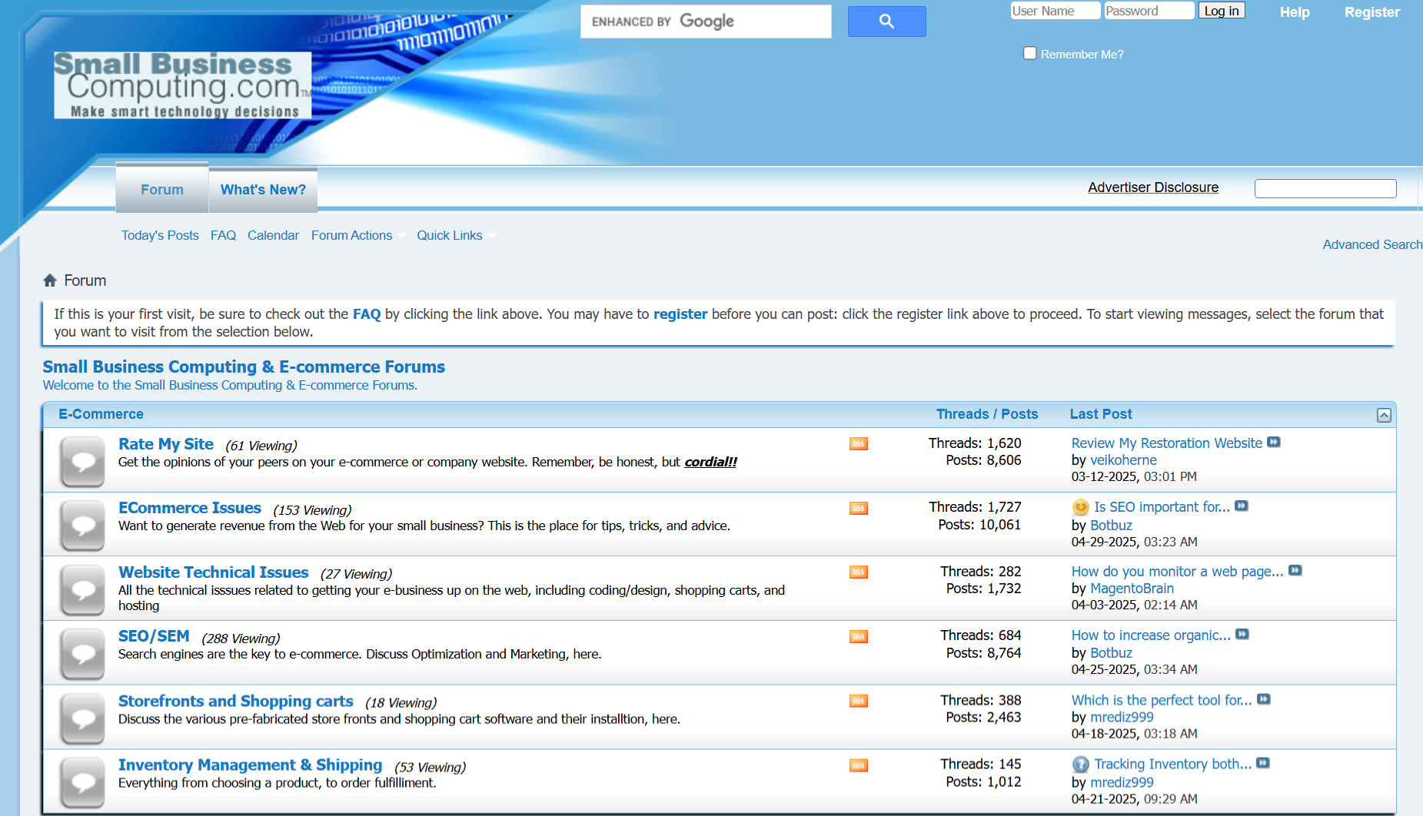The width and height of the screenshot is (1423, 816).
Task: Switch to the What's New? tab
Action: click(x=263, y=190)
